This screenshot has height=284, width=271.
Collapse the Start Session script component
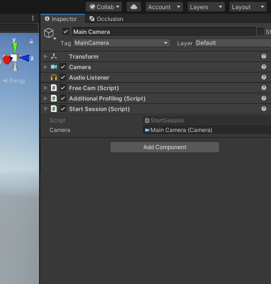[45, 109]
